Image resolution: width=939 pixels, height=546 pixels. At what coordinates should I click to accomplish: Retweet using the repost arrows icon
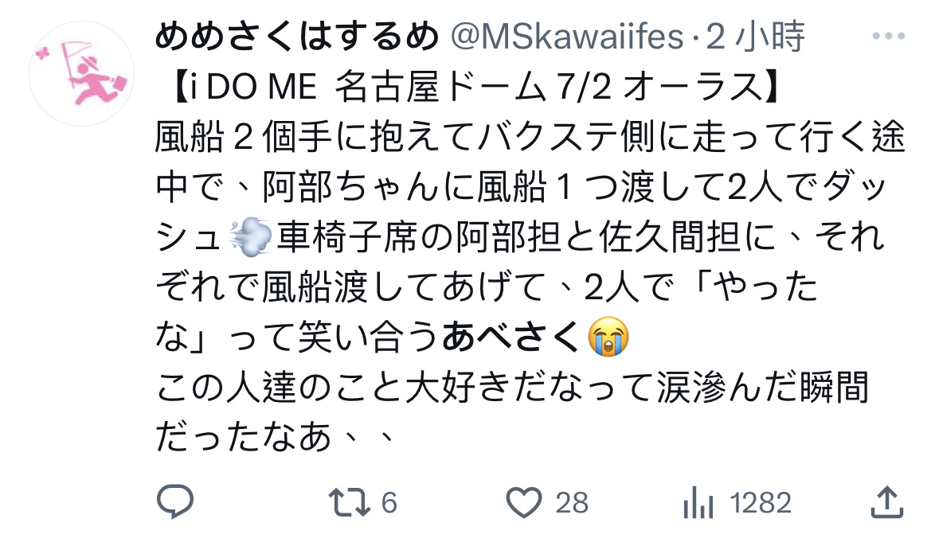[349, 502]
